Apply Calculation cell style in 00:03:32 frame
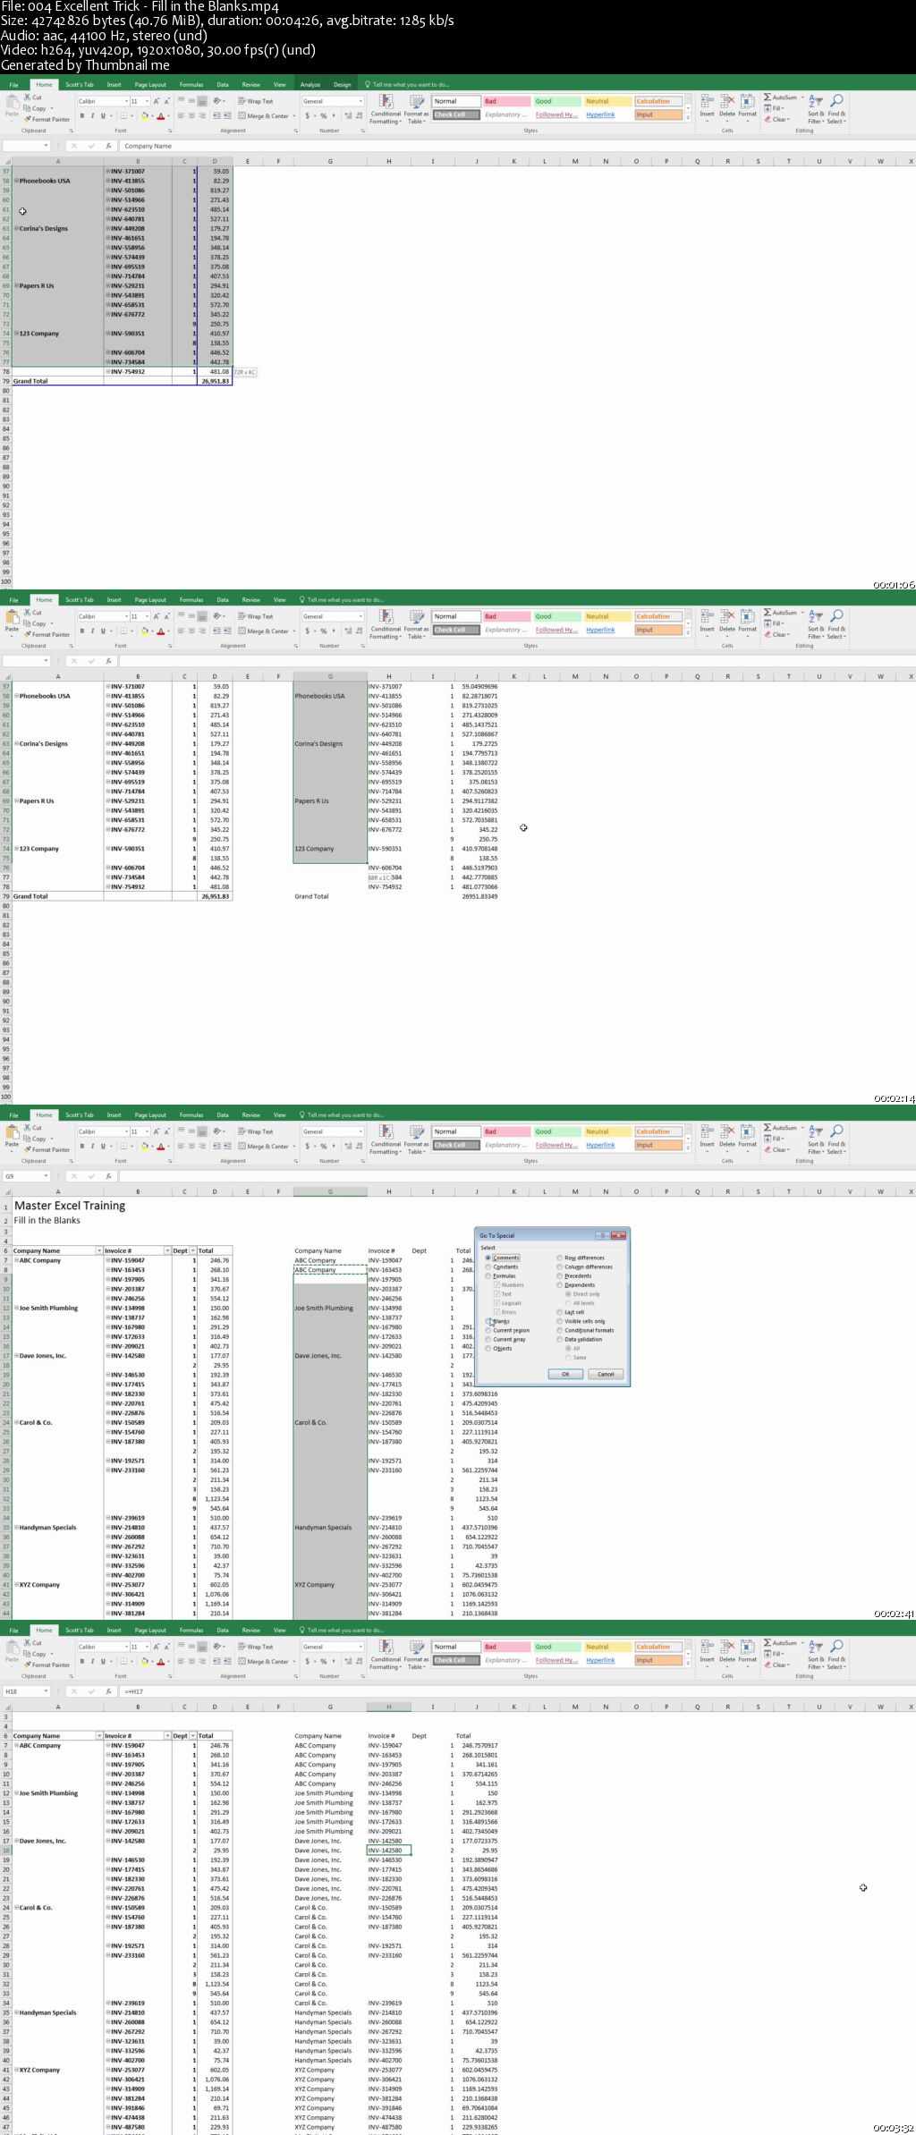Screen dimensions: 916x2135 (659, 1647)
